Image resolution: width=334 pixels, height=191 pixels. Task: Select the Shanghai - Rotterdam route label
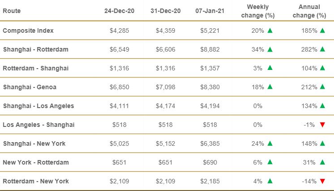pyautogui.click(x=35, y=49)
